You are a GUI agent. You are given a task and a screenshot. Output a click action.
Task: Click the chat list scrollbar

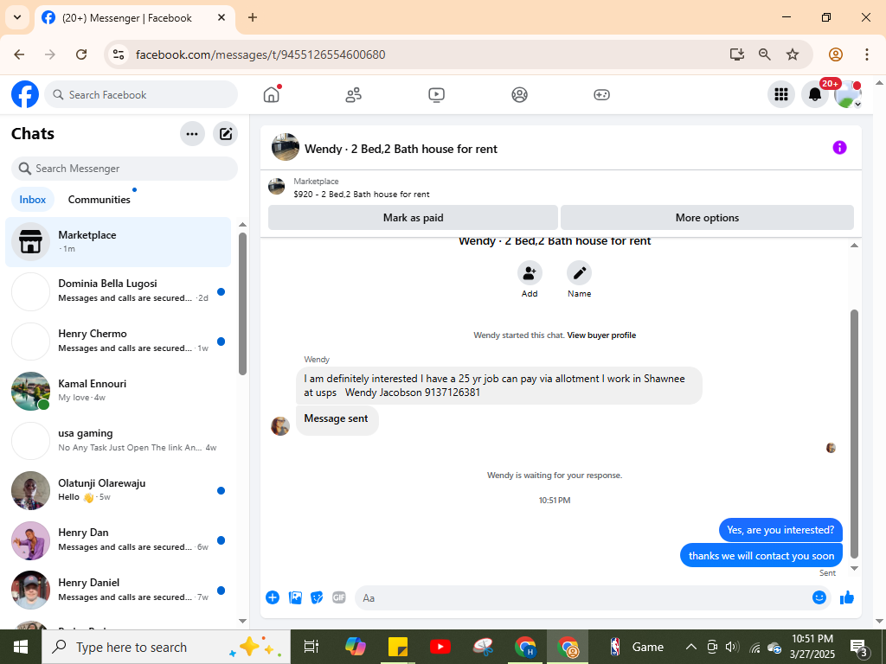click(242, 304)
